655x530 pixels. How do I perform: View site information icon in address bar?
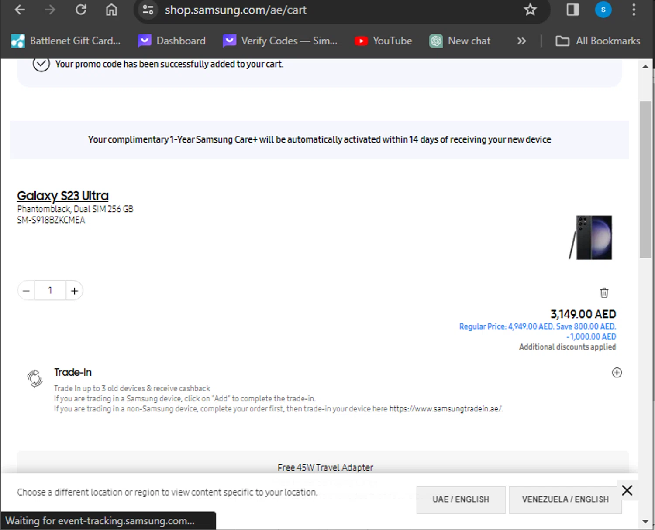pos(148,10)
